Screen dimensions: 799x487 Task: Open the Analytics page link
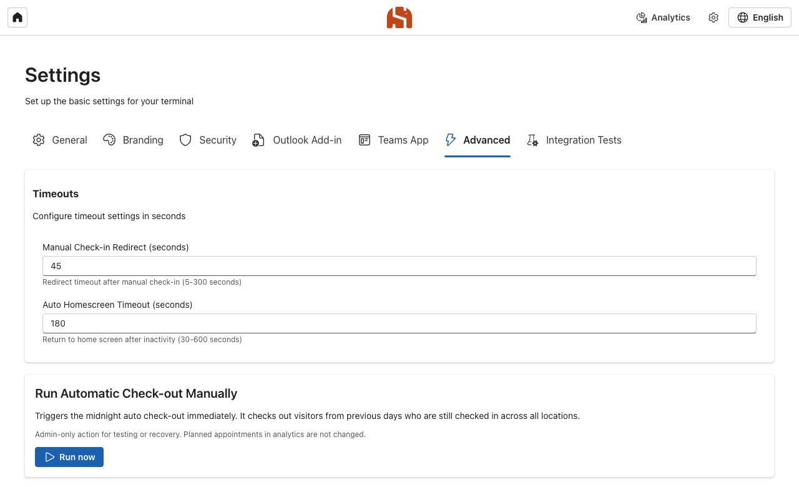pyautogui.click(x=663, y=17)
